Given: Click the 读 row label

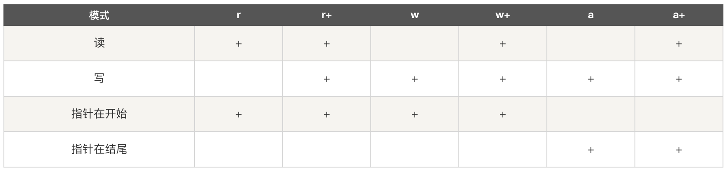Looking at the screenshot, I should pyautogui.click(x=99, y=43).
